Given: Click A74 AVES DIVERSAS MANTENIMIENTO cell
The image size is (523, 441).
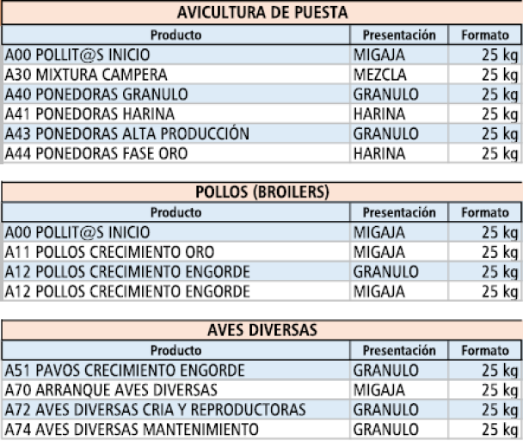Looking at the screenshot, I should (132, 429).
